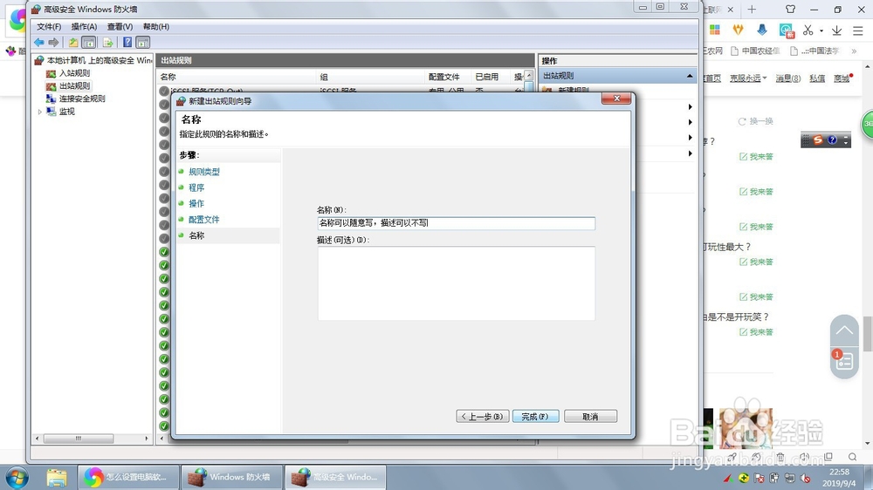Click the colorful grid apps icon in browser toolbar
873x490 pixels.
(715, 30)
